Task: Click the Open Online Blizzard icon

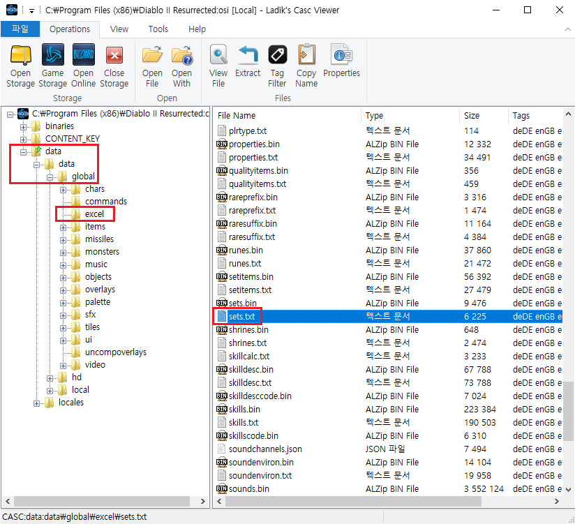Action: coord(84,55)
